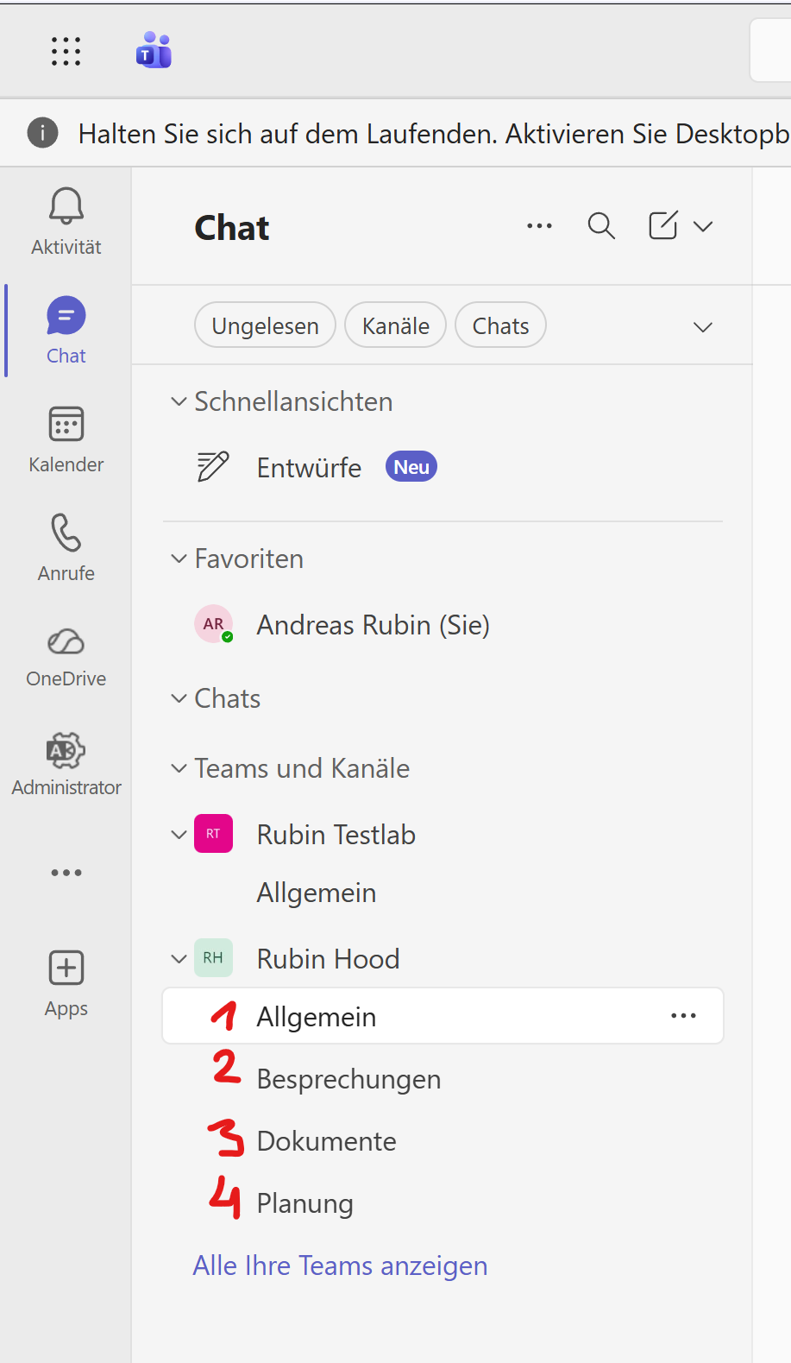Screen dimensions: 791x1363
Task: Open the Besprechungen channel
Action: 348,1079
